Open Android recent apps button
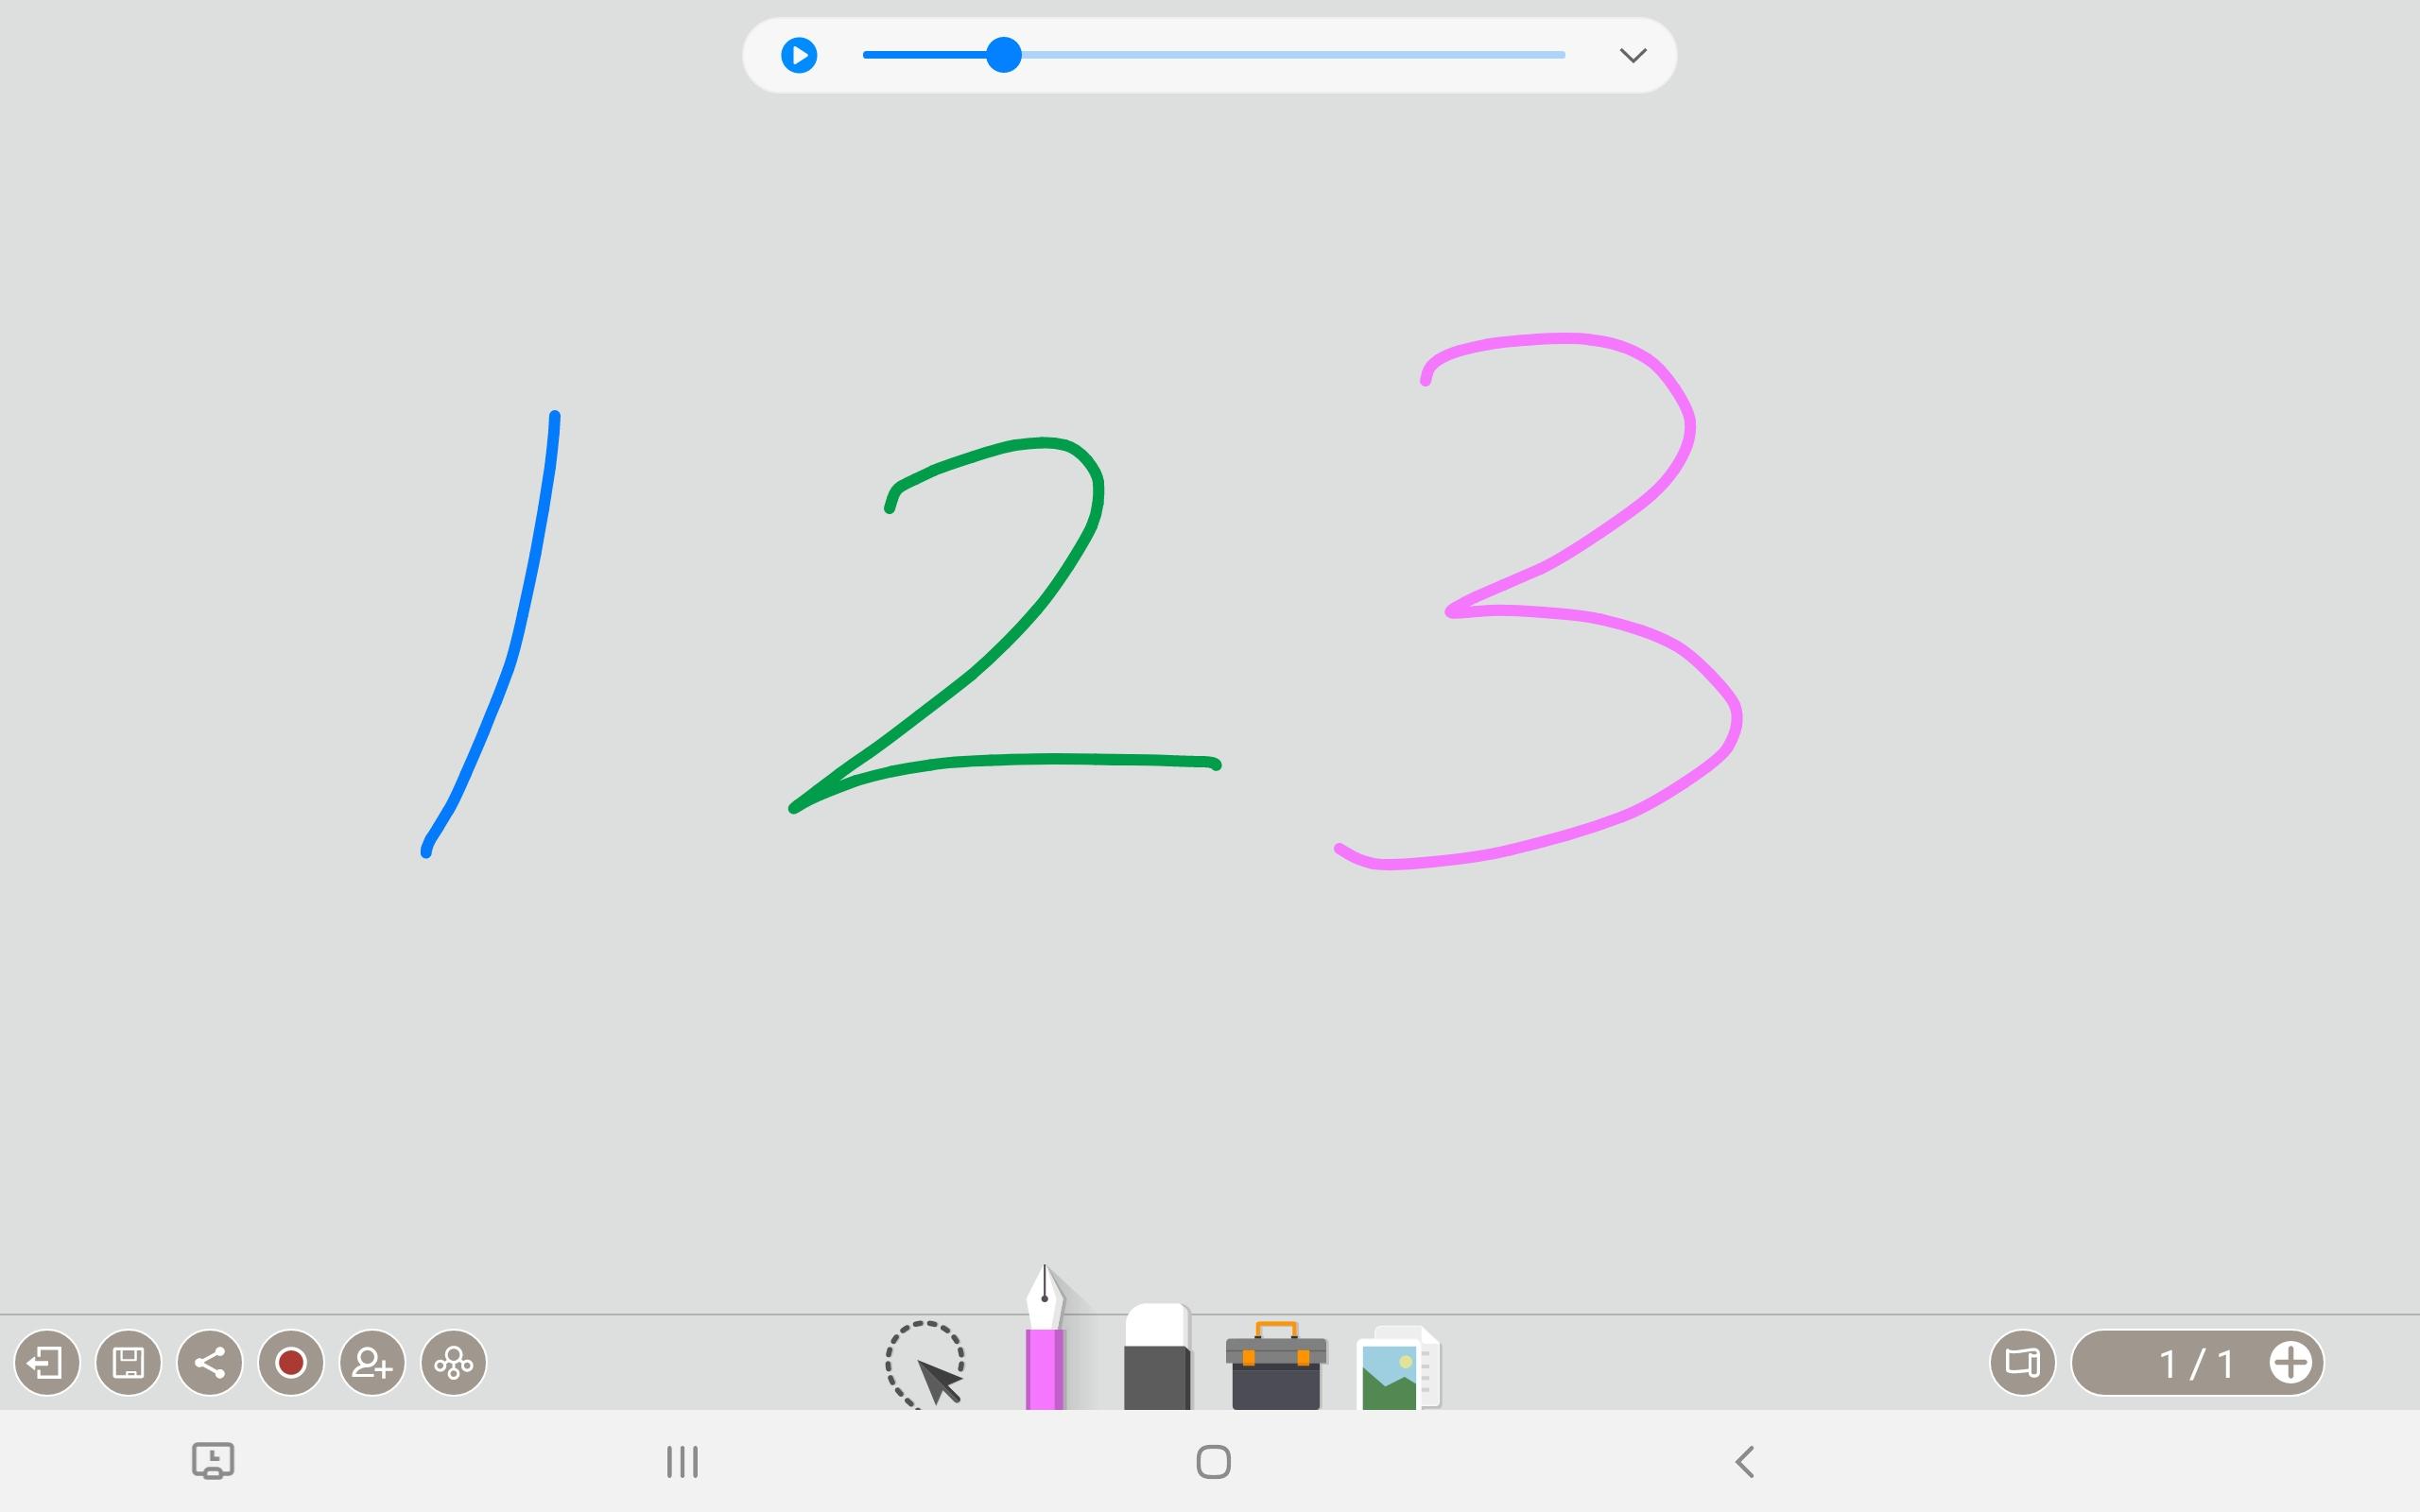This screenshot has height=1512, width=2420. [x=682, y=1462]
